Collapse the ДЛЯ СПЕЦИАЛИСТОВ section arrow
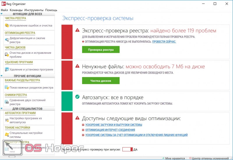Viewport: 233px width, 160px height. [x=1, y=109]
